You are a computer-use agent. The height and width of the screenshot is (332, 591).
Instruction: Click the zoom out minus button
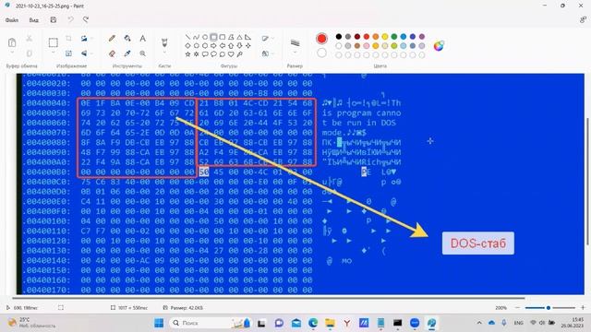517,307
